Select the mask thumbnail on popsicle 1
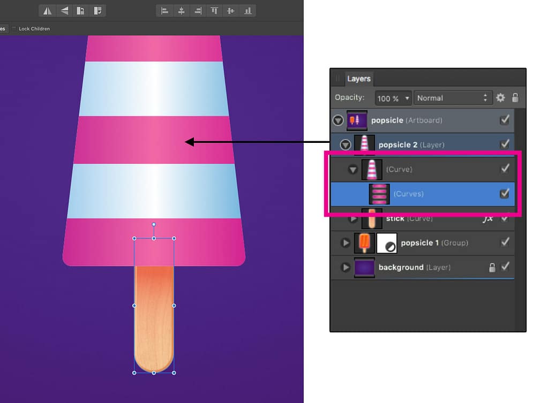548x403 pixels. [x=387, y=243]
